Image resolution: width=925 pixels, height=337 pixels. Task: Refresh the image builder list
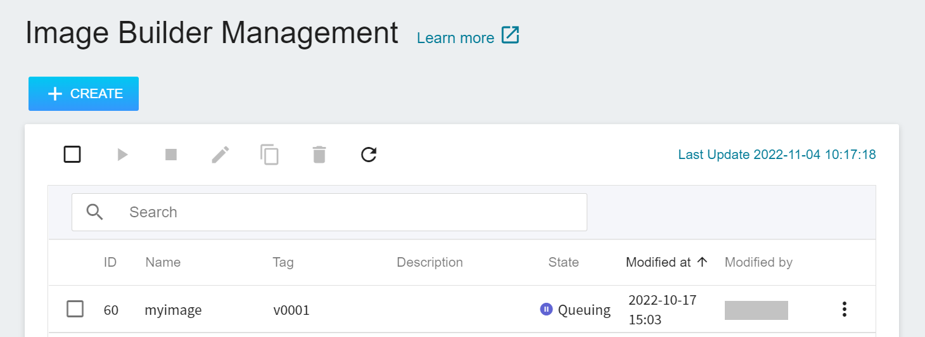click(369, 155)
